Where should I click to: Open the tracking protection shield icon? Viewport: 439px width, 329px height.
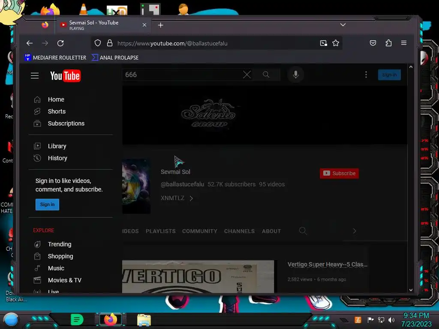tap(97, 43)
